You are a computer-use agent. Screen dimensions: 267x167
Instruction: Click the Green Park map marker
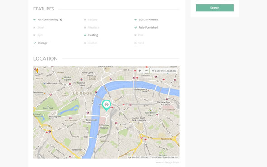pyautogui.click(x=48, y=105)
